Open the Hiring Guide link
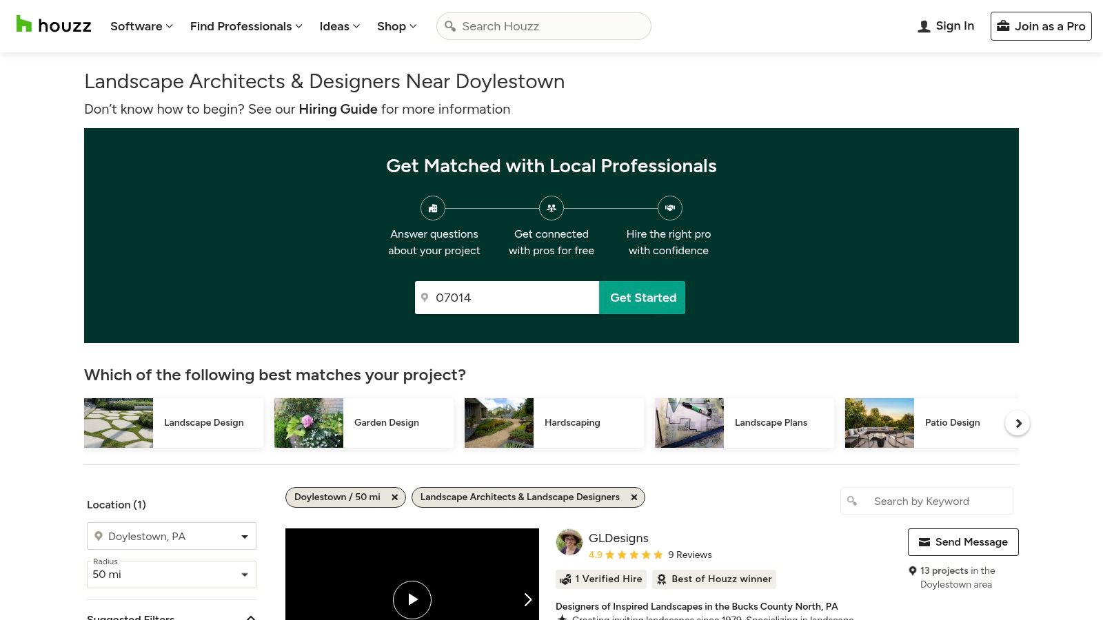Screen dimensions: 1103x620 (x=338, y=109)
